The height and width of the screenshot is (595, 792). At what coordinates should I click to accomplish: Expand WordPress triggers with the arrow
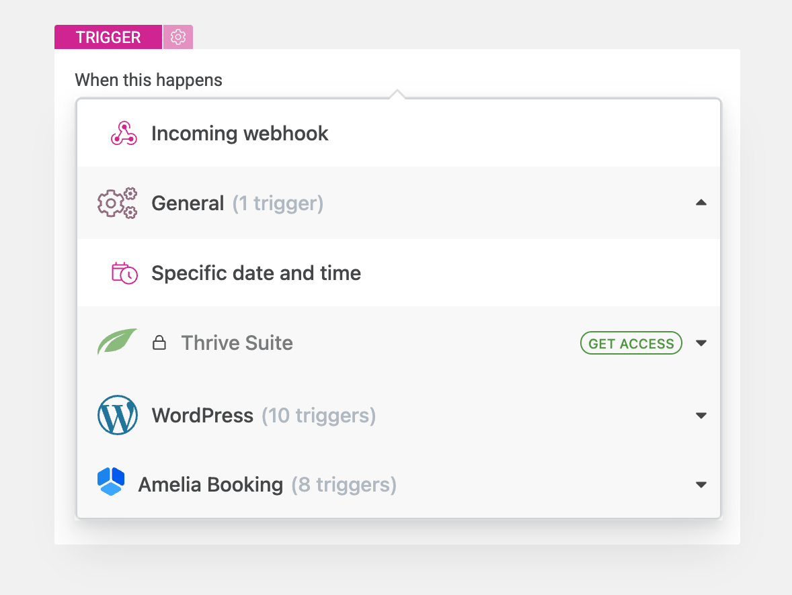(x=701, y=416)
